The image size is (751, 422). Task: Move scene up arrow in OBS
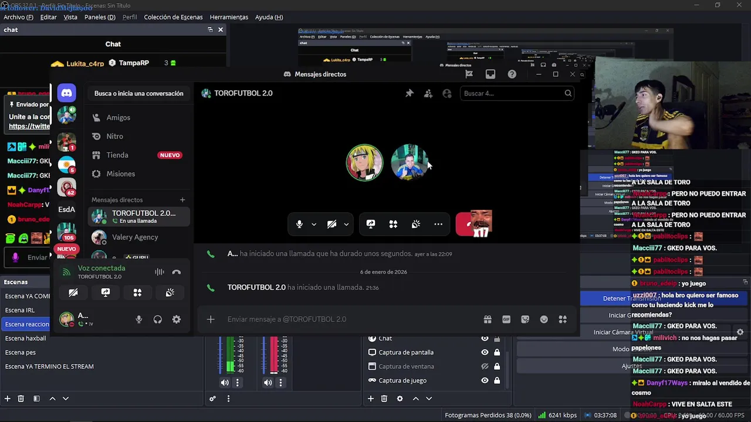(52, 399)
